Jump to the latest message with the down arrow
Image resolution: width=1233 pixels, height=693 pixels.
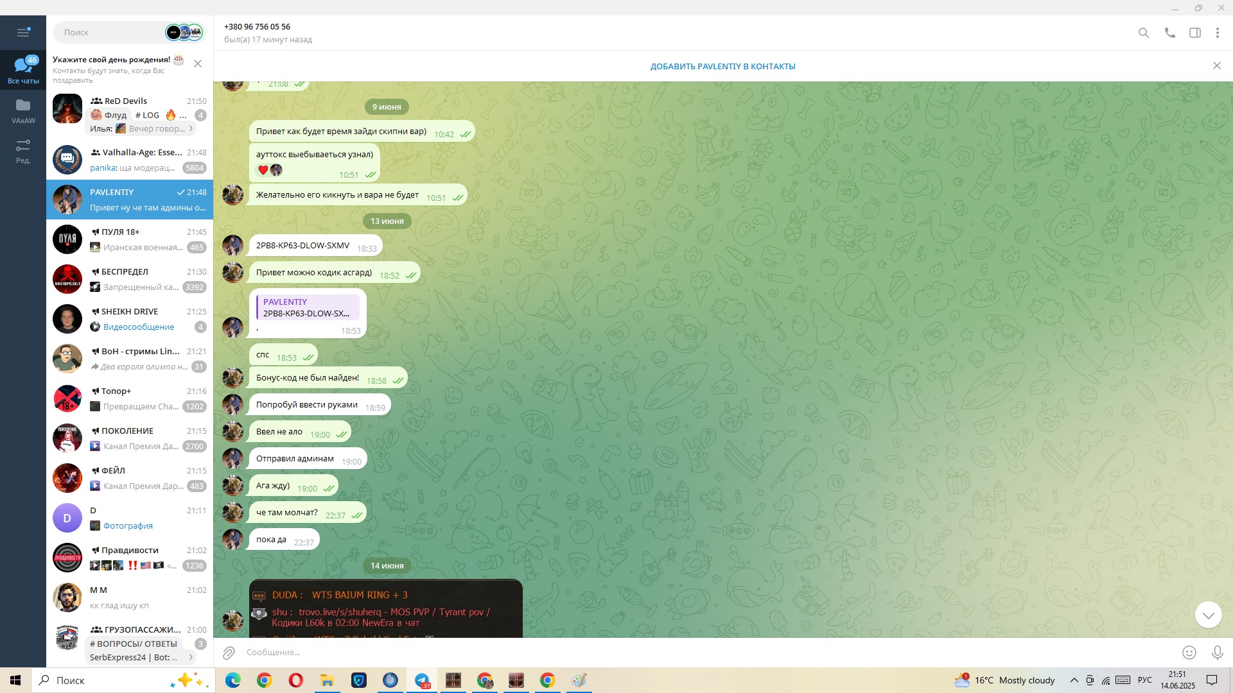(1207, 615)
